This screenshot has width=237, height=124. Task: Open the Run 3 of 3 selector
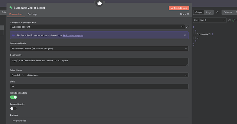tap(213, 20)
